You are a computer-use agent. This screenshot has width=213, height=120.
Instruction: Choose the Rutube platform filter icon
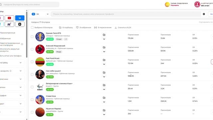point(9,24)
